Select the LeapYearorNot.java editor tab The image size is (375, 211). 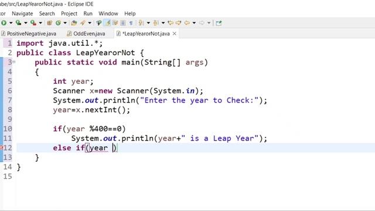pyautogui.click(x=146, y=34)
